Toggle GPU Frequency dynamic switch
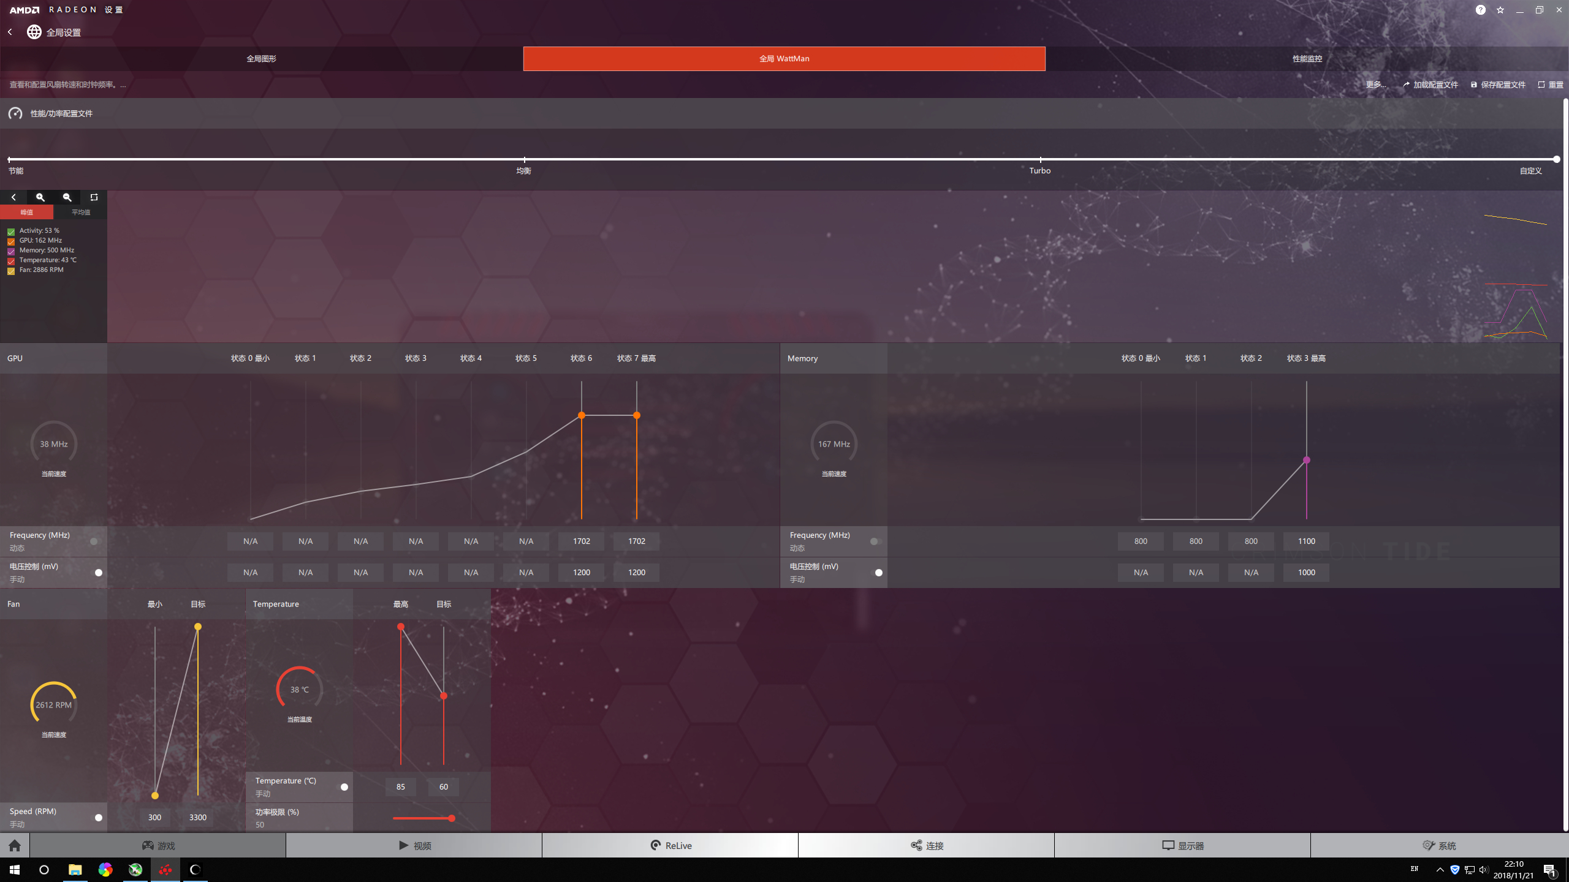 (x=95, y=541)
